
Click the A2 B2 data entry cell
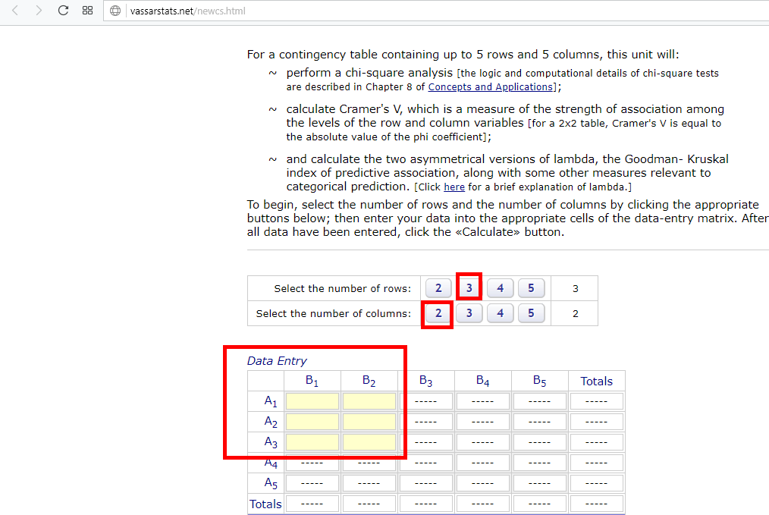point(369,422)
